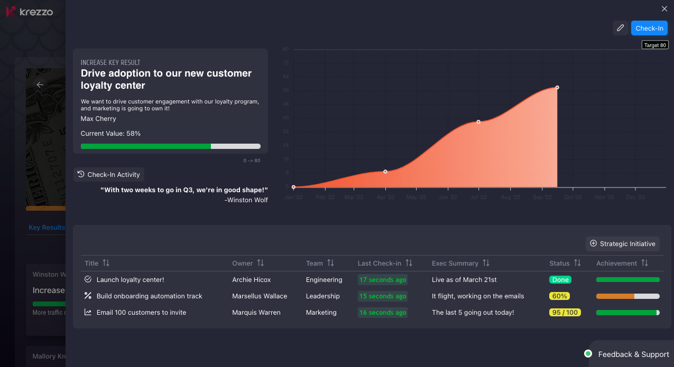Click the Current Value progress bar

[170, 146]
